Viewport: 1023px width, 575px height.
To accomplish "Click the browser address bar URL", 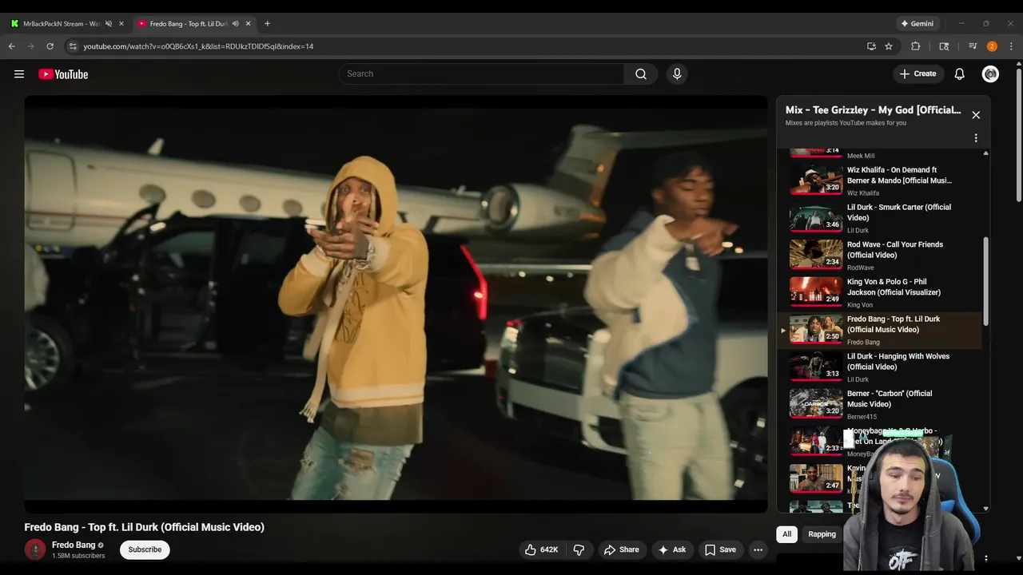I will coord(198,46).
